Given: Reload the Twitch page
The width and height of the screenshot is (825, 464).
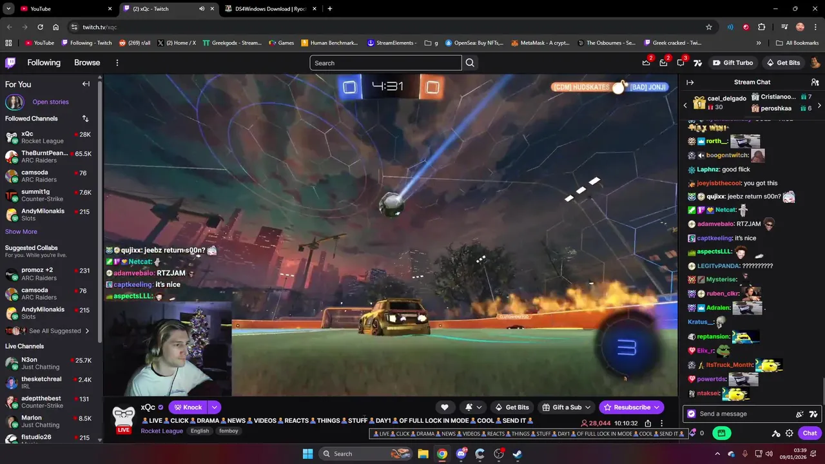Looking at the screenshot, I should click(40, 27).
